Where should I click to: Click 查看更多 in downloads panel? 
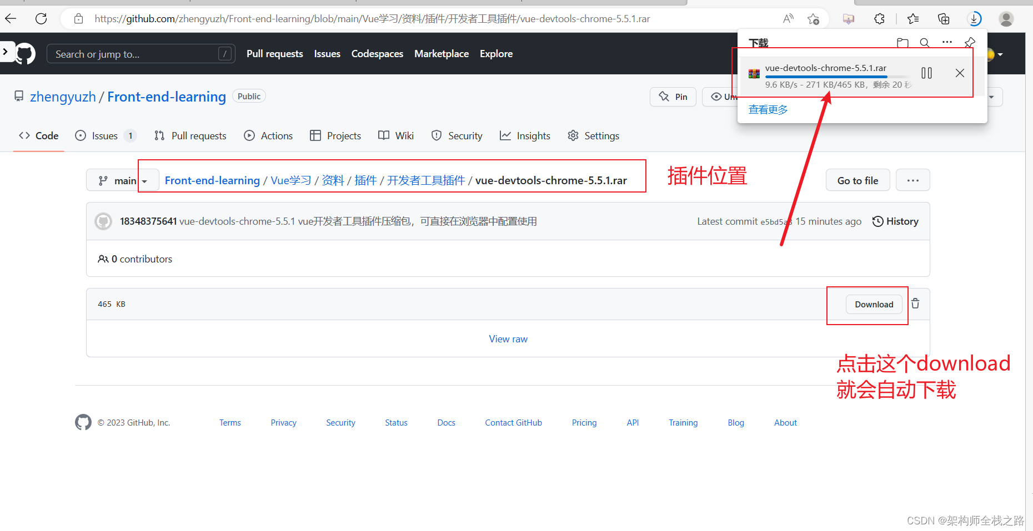[768, 109]
